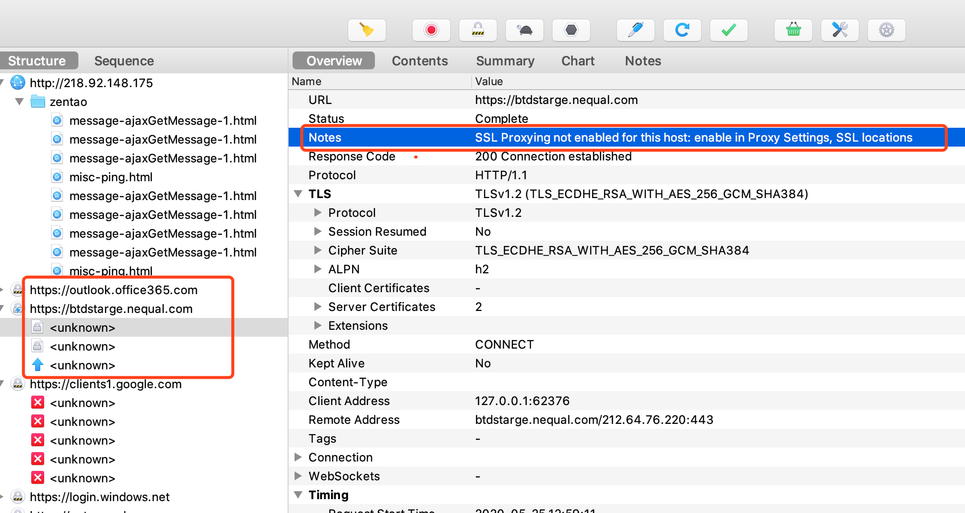
Task: Open misc-ping.html under zentao
Action: point(111,176)
